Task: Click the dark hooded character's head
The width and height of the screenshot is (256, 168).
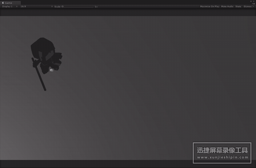Action: [43, 47]
